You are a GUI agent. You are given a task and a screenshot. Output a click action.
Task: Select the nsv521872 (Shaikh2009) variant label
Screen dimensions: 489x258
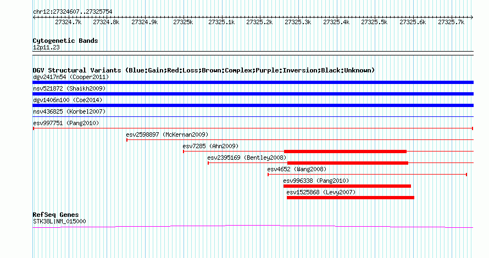[x=69, y=88]
